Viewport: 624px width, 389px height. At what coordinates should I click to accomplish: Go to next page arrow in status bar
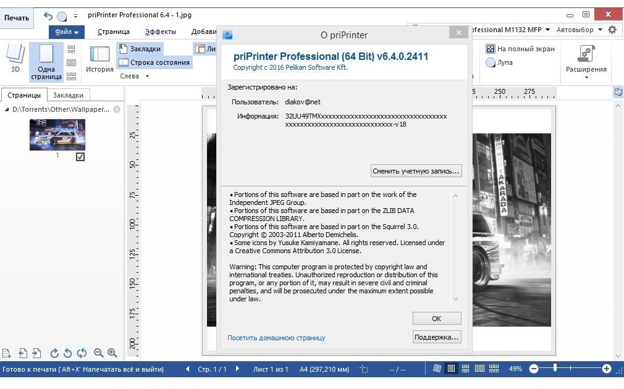(237, 369)
